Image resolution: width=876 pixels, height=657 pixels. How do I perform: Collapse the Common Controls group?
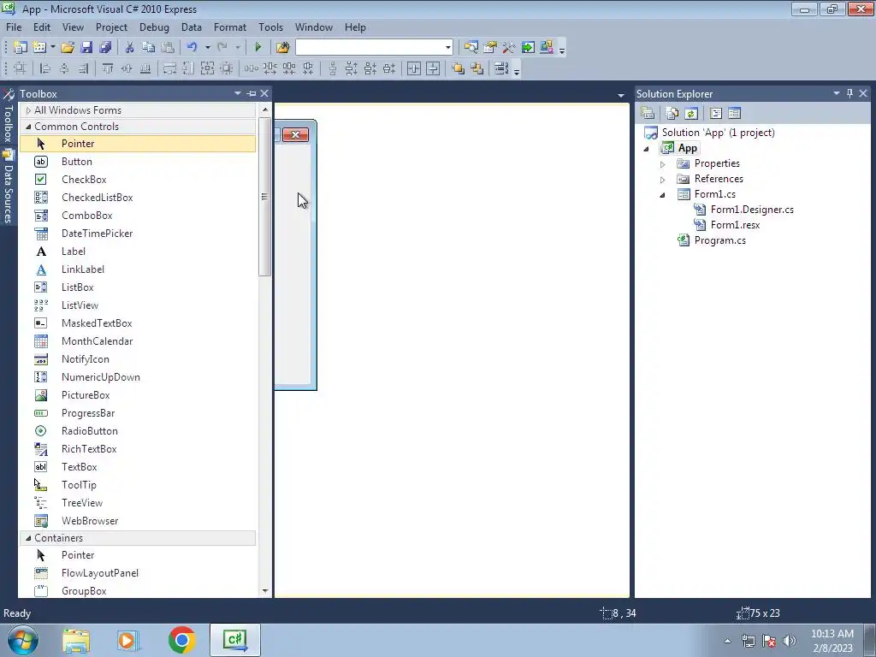click(28, 127)
